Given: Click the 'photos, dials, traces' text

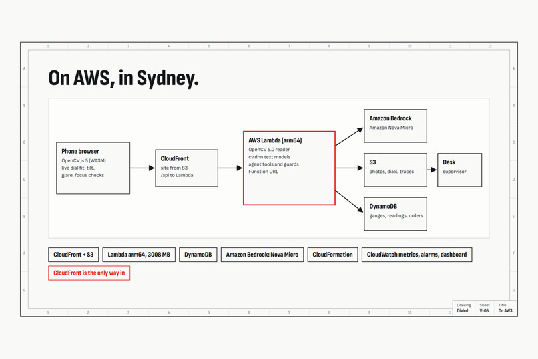Looking at the screenshot, I should pyautogui.click(x=392, y=171).
